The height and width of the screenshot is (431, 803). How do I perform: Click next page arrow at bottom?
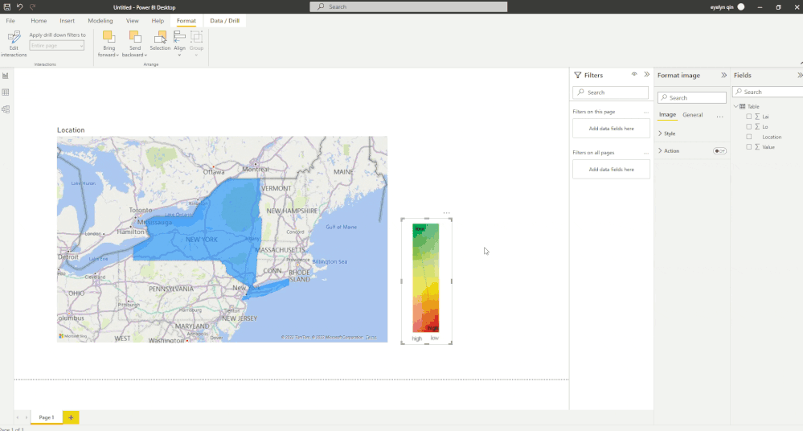26,417
